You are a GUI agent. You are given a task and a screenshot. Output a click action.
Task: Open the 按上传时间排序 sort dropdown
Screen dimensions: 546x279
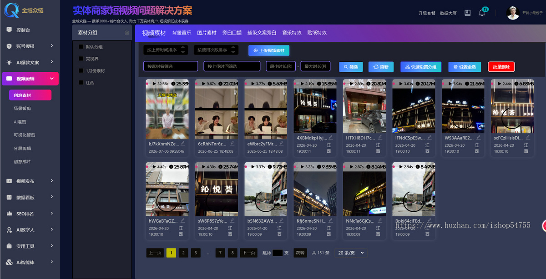tap(166, 50)
